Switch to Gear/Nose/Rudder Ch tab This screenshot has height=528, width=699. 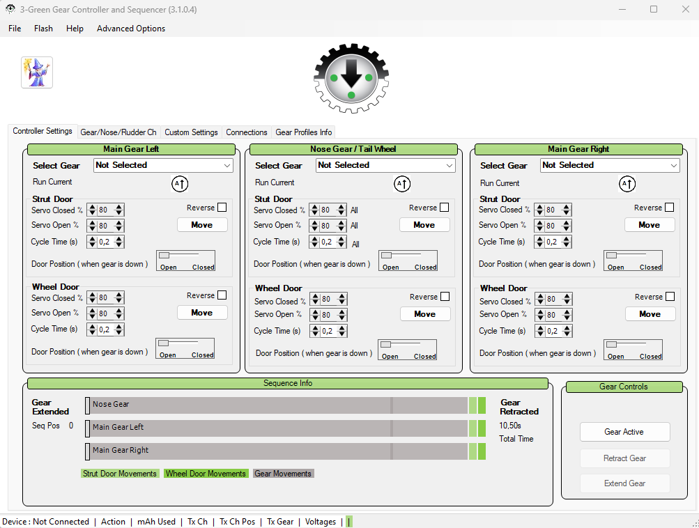tap(118, 132)
